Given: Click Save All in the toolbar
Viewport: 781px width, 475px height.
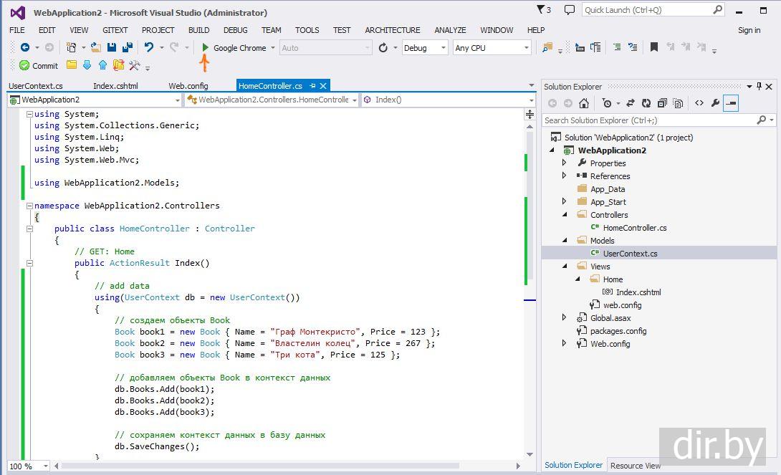Looking at the screenshot, I should click(x=128, y=48).
